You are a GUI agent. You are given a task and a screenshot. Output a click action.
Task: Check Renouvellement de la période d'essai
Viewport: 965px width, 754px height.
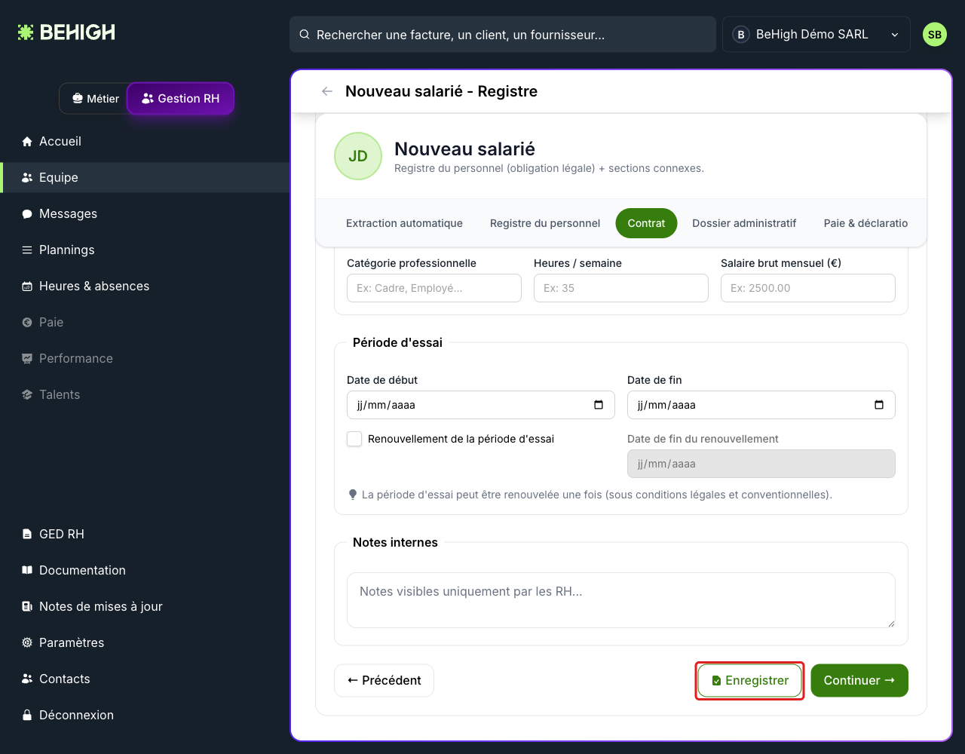point(354,439)
